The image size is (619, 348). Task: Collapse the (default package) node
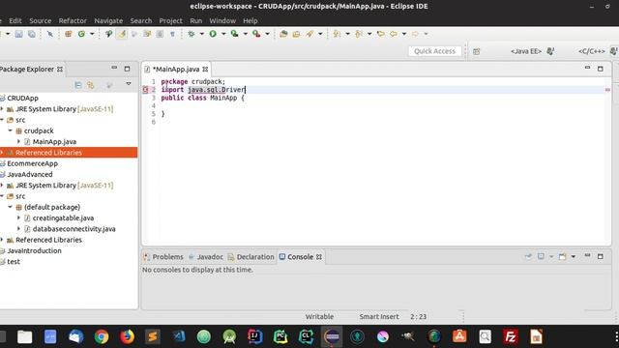click(x=11, y=207)
